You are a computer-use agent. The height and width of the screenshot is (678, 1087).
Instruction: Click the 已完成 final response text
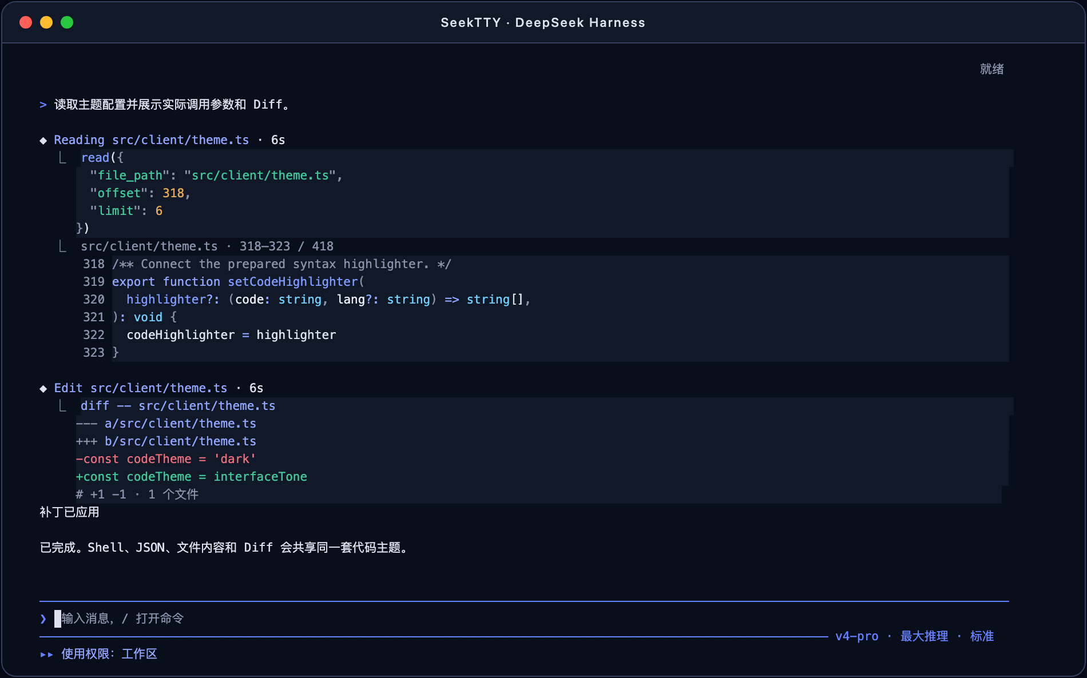pos(224,548)
